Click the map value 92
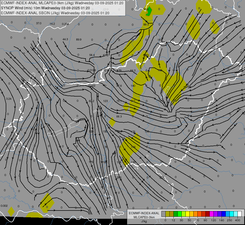Screen dimensions: 245x225 [106, 177]
